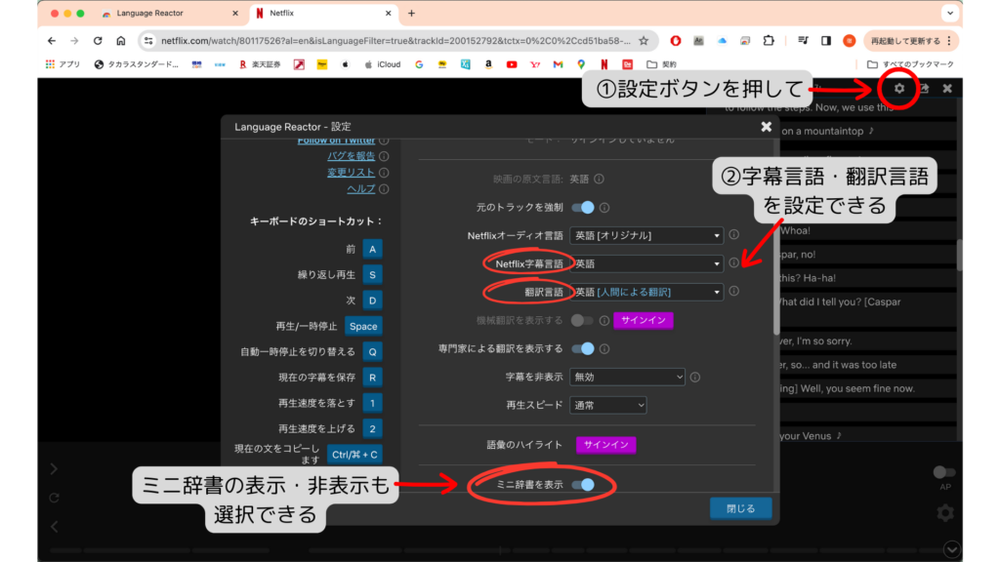The image size is (1000, 562).
Task: Click info icon next to 映画の原文言語
Action: (599, 180)
